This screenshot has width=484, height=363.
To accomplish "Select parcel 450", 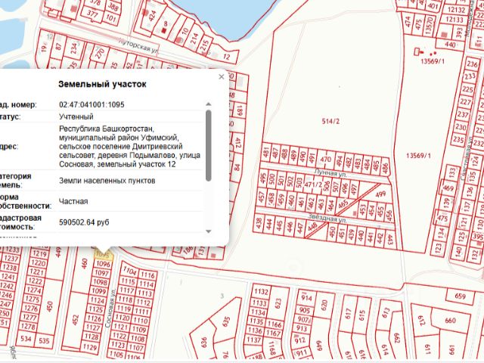I will tap(49, 306).
